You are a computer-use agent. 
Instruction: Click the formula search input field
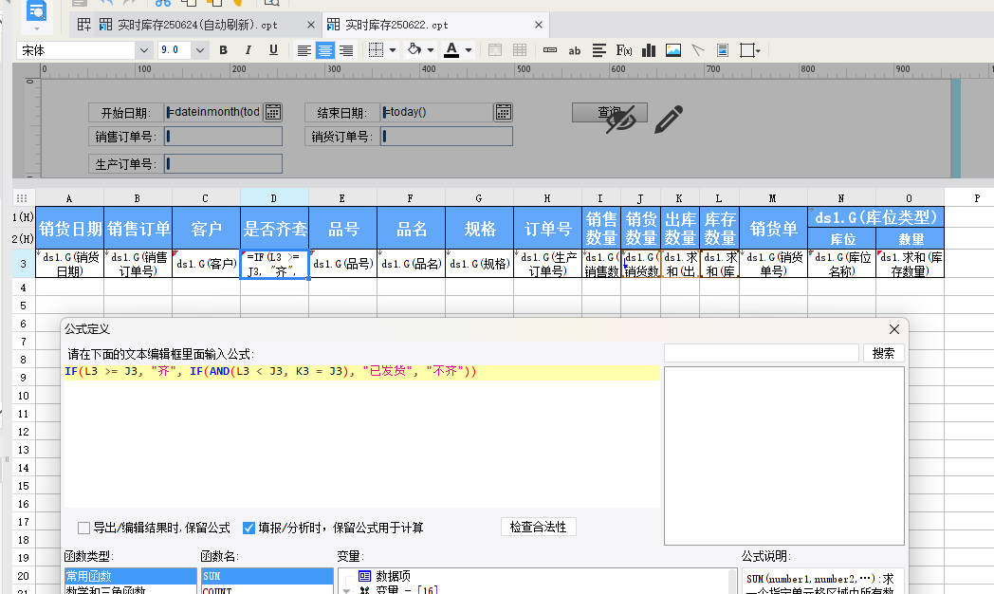pos(761,353)
